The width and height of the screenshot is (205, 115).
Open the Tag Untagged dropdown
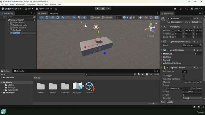pyautogui.click(x=177, y=22)
